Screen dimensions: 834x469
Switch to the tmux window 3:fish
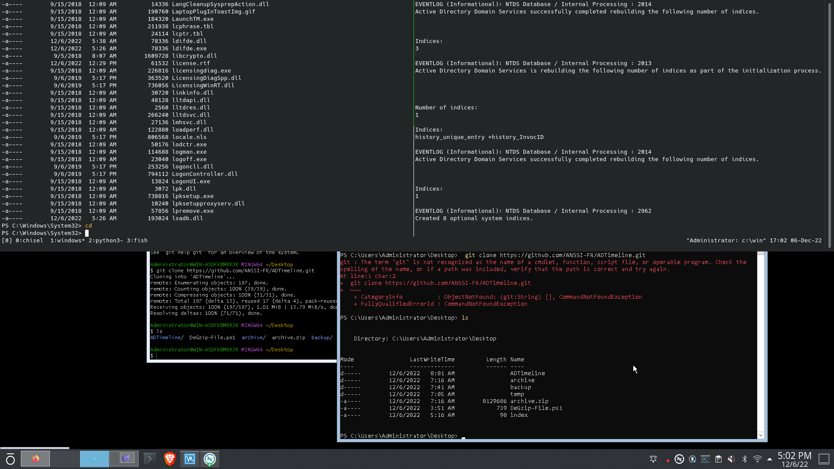coord(137,241)
